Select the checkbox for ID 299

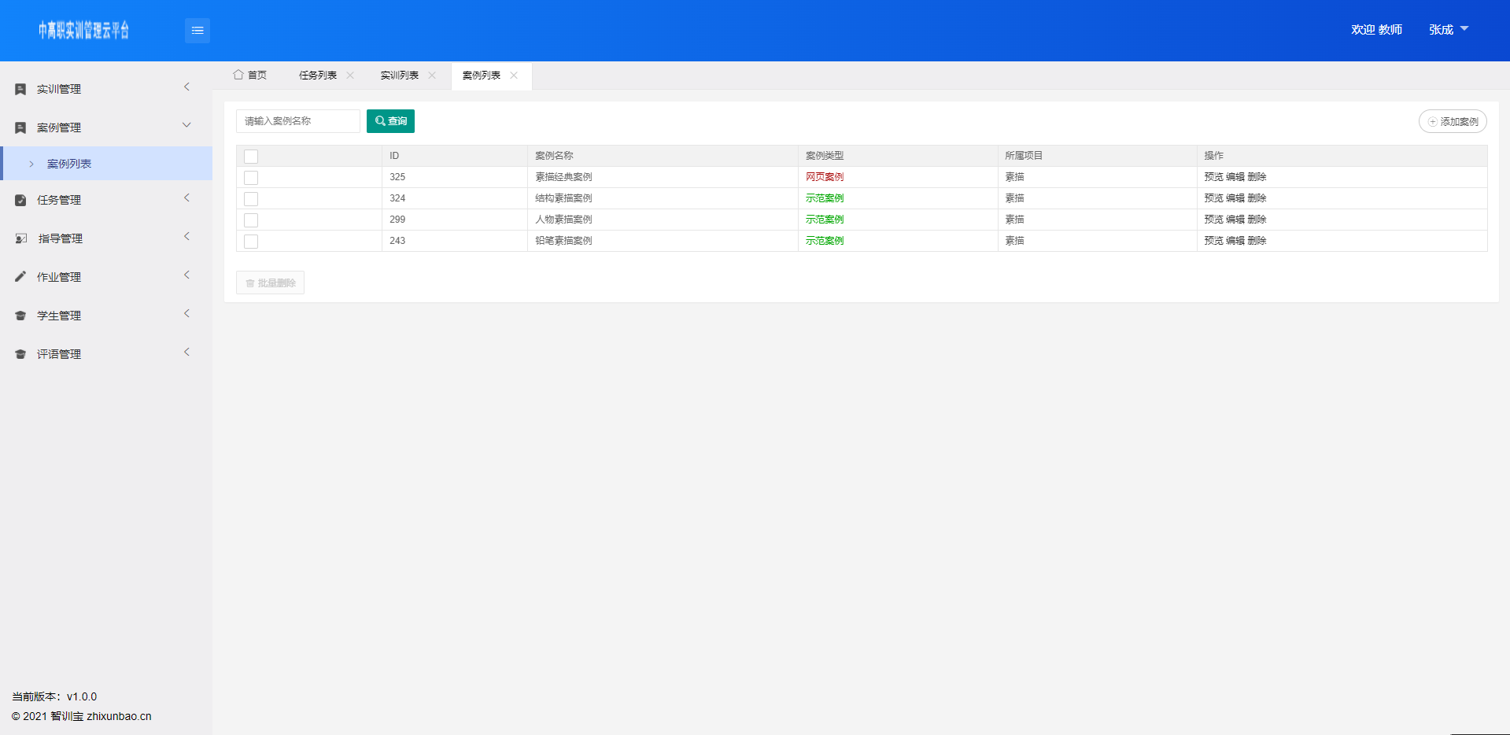click(251, 220)
